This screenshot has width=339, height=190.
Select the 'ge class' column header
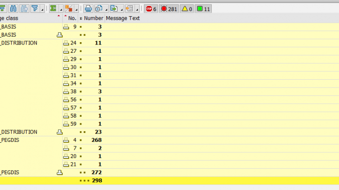point(31,19)
